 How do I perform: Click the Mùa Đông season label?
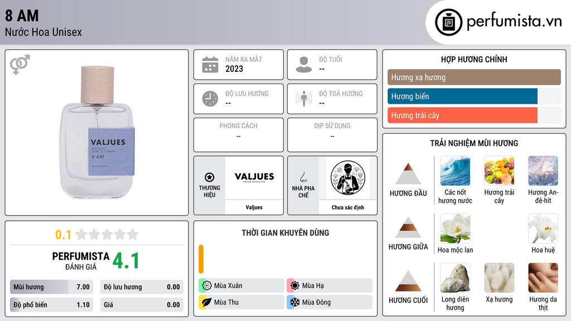point(316,302)
